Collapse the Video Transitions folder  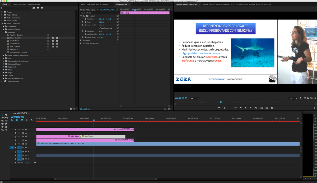2,24
